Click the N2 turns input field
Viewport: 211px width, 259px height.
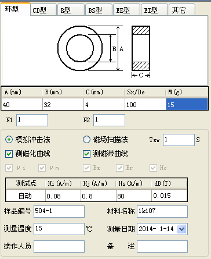(109, 120)
